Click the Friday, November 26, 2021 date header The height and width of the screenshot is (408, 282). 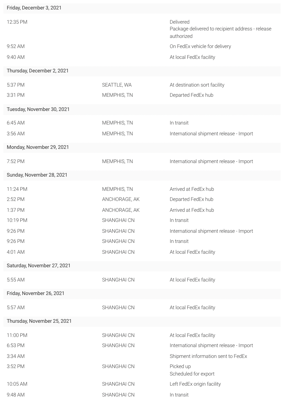(x=36, y=293)
